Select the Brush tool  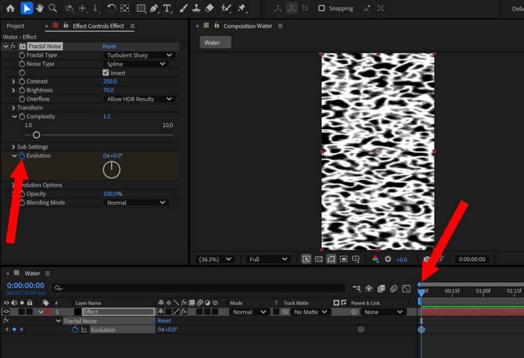click(x=183, y=8)
